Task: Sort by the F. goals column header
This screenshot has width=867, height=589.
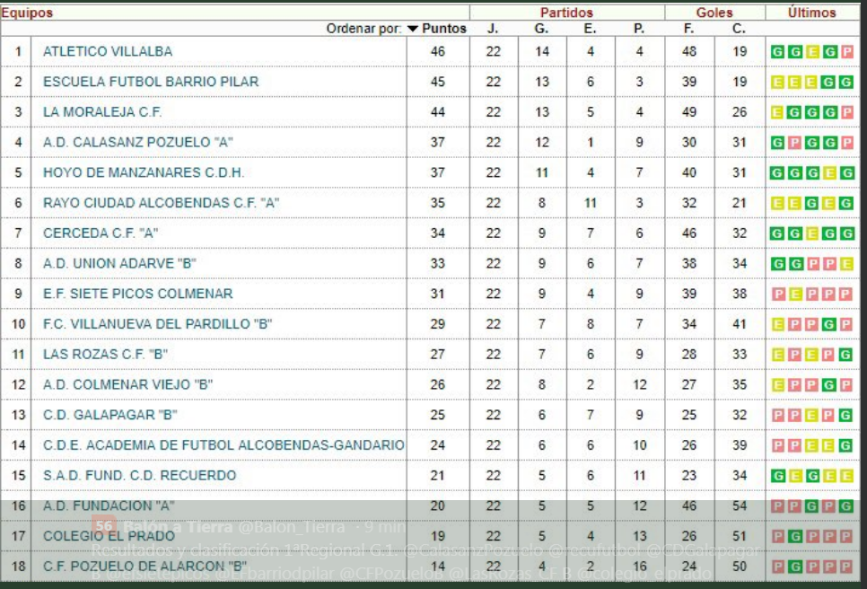Action: 689,29
